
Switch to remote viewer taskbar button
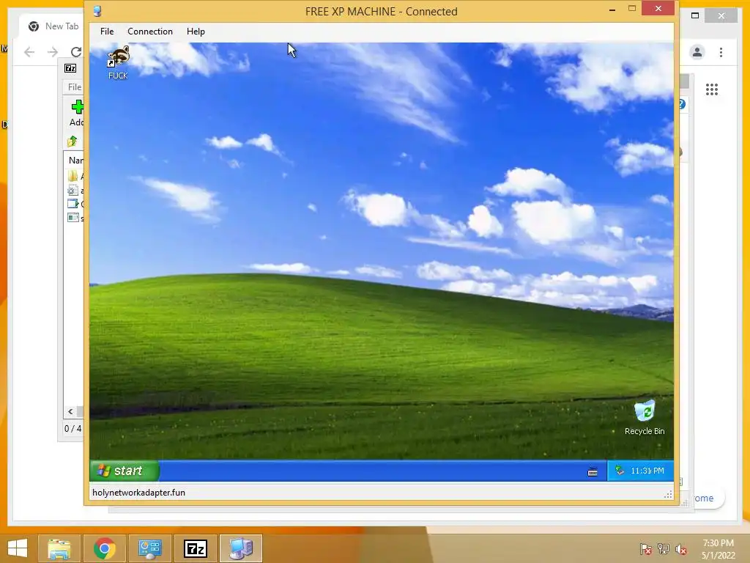click(241, 548)
